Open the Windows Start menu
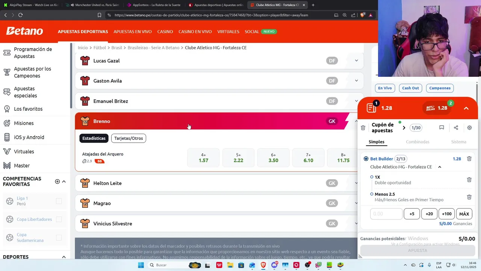This screenshot has width=481, height=271. tap(141, 265)
